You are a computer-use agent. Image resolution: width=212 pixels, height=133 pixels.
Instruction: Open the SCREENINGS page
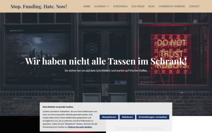(x=120, y=6)
